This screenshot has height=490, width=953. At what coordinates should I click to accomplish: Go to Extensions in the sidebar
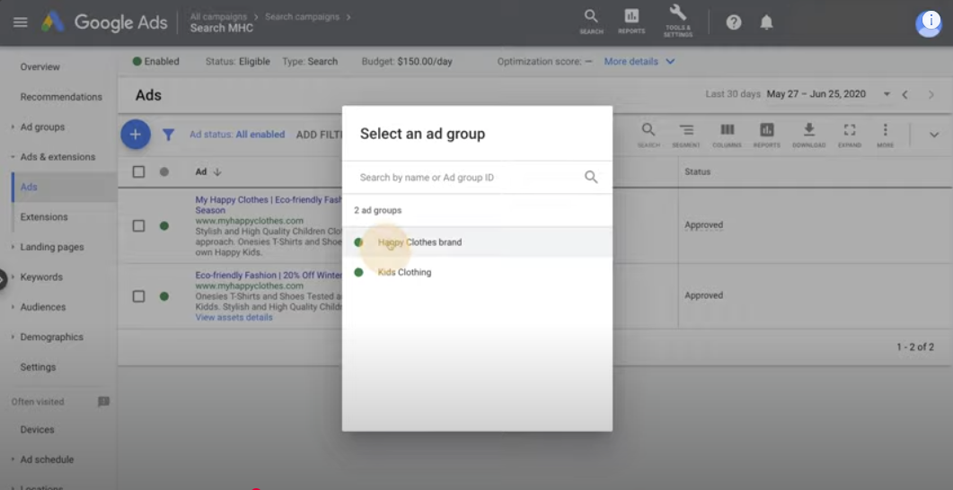(x=44, y=217)
